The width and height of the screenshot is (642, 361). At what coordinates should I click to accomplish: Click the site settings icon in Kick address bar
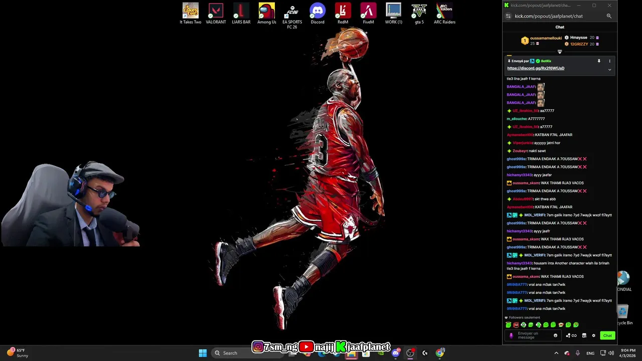point(508,16)
